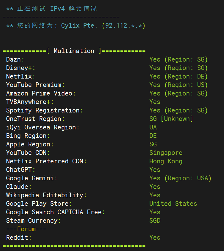Click the Multination section header
Viewport: 224px width, 251px height.
74,51
